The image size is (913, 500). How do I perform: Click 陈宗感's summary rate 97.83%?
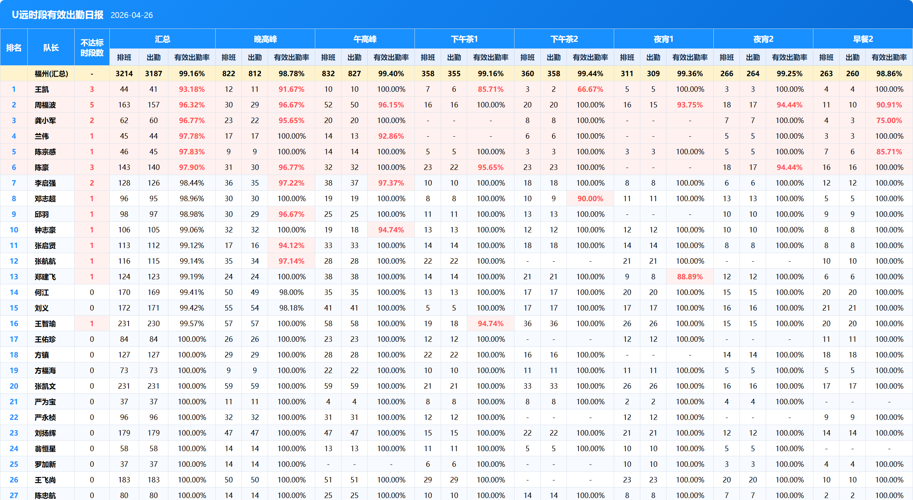(x=192, y=152)
